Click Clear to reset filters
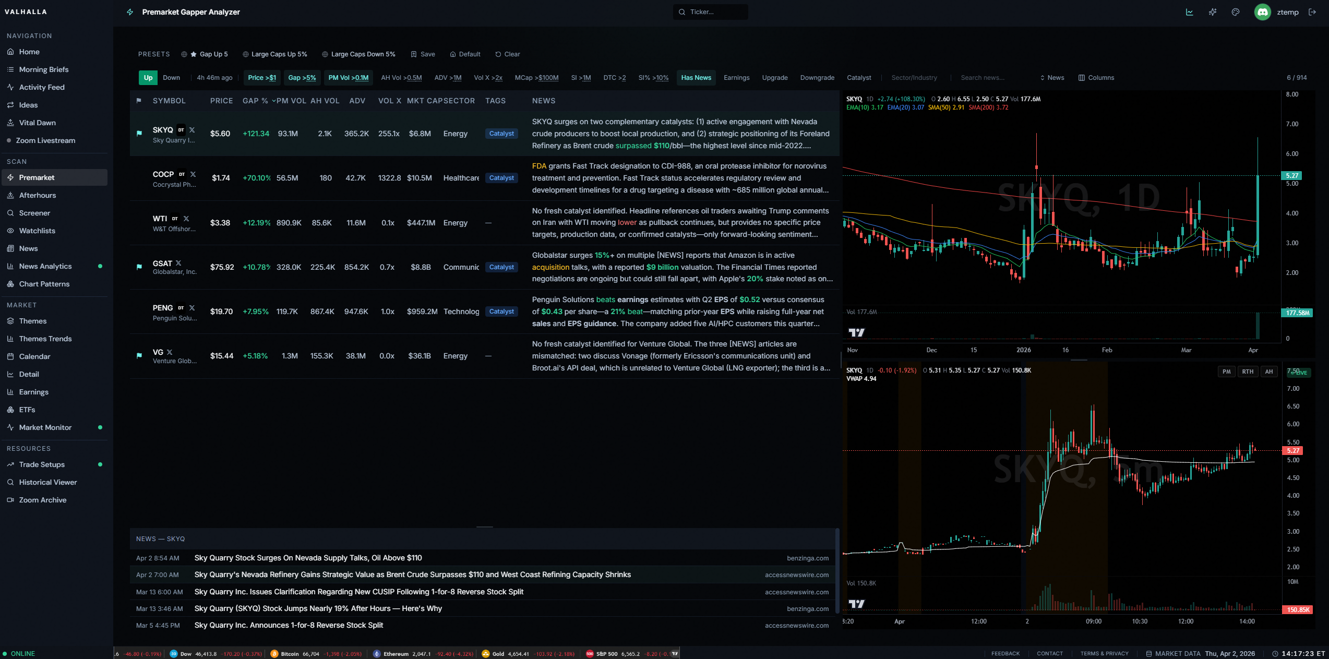 tap(507, 54)
